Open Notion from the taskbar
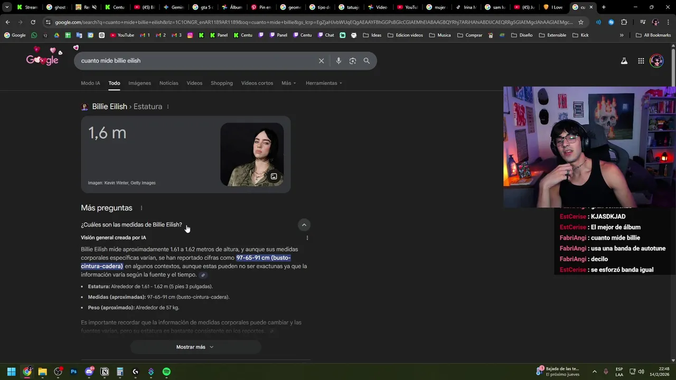Viewport: 676px width, 380px height. pos(105,372)
